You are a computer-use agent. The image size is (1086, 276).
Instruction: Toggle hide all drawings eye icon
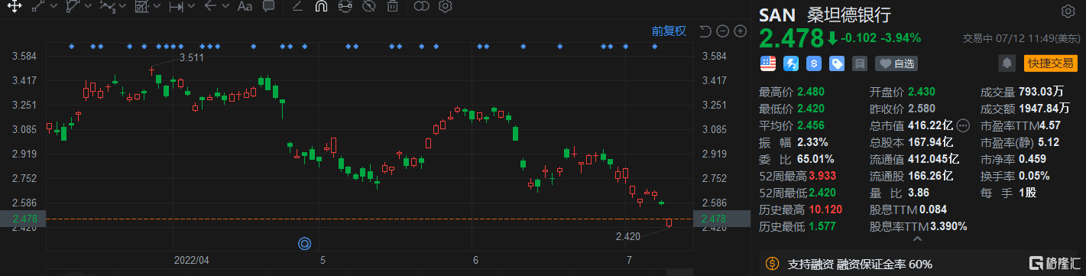click(368, 7)
